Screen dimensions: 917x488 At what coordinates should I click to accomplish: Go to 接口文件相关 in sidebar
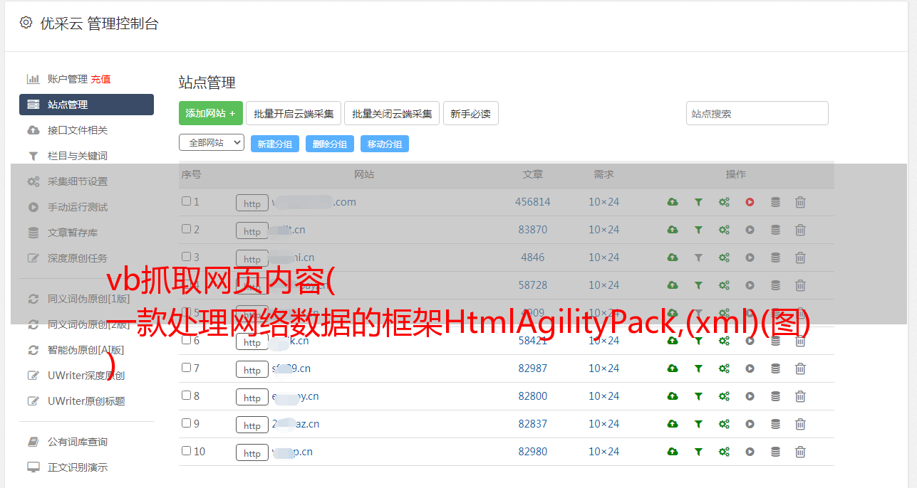pos(78,130)
